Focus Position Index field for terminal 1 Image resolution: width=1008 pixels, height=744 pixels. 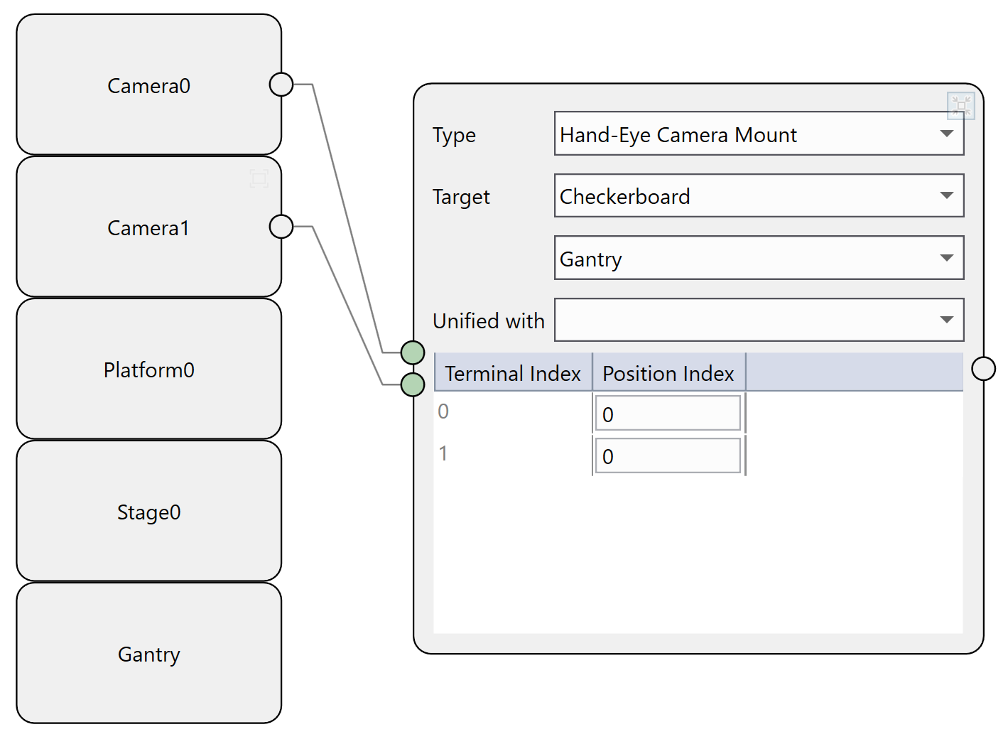click(x=667, y=455)
